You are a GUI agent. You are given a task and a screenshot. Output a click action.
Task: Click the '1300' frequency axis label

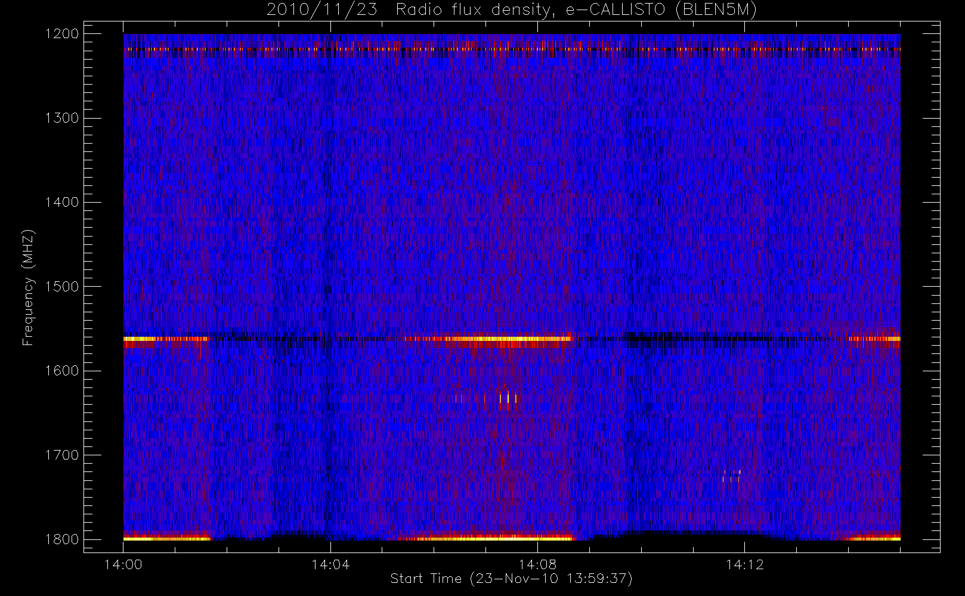point(62,118)
